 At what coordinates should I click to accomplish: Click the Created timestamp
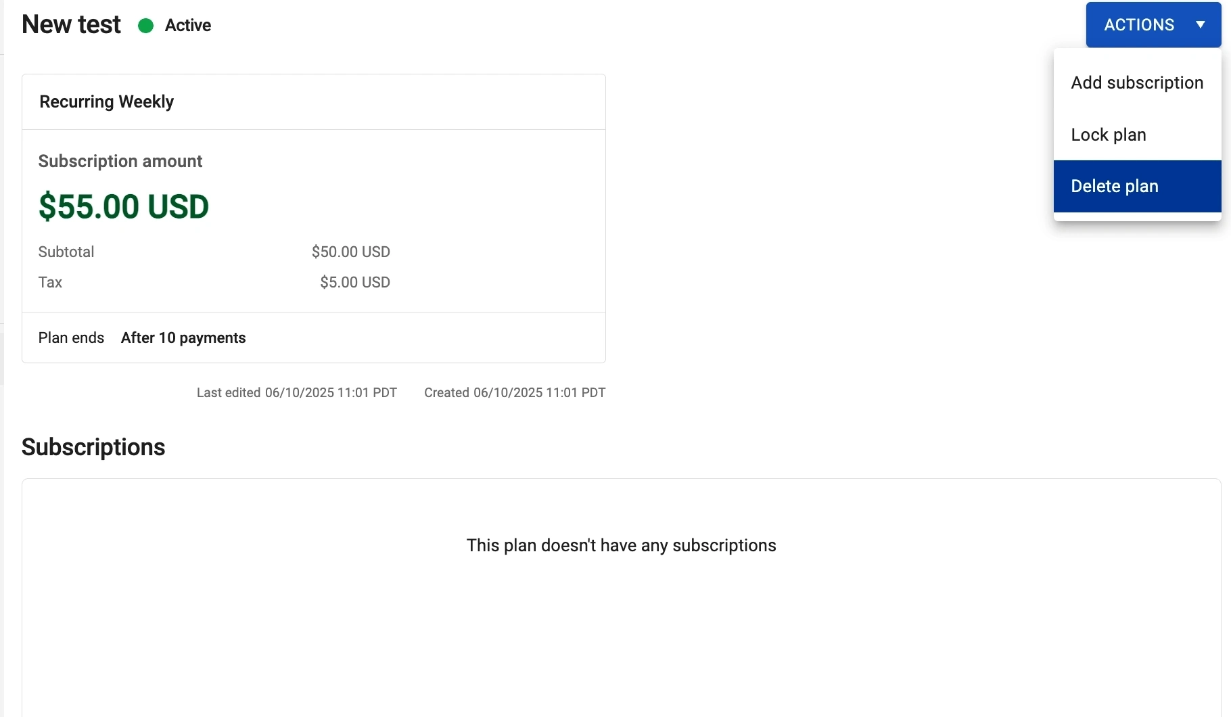515,392
